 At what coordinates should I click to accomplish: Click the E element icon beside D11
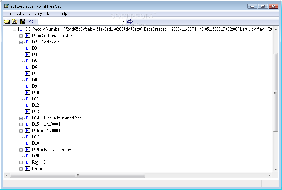click(27, 99)
